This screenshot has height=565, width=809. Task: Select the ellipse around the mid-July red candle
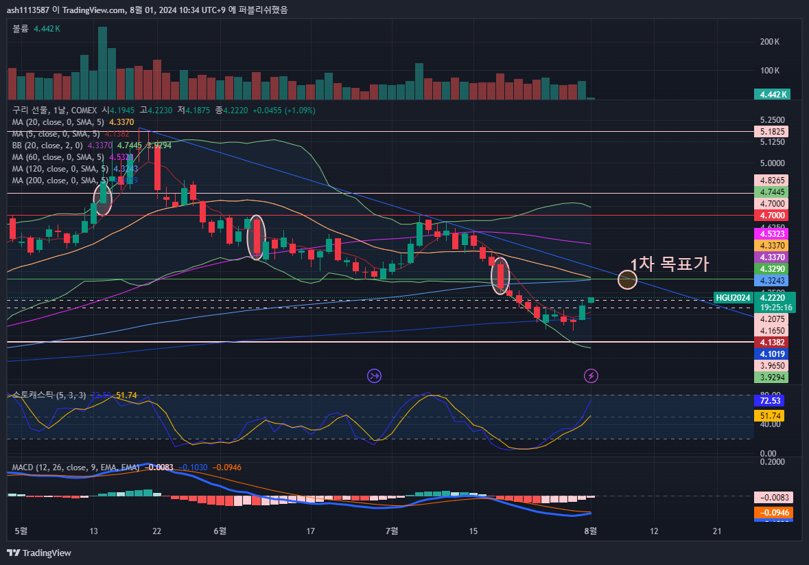[x=501, y=276]
